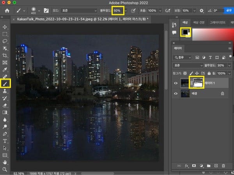Select the Move tool
Image resolution: width=234 pixels, height=175 pixels.
coord(5,27)
